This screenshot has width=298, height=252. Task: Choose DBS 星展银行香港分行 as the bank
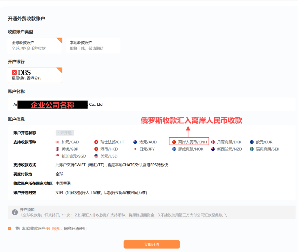(x=35, y=75)
